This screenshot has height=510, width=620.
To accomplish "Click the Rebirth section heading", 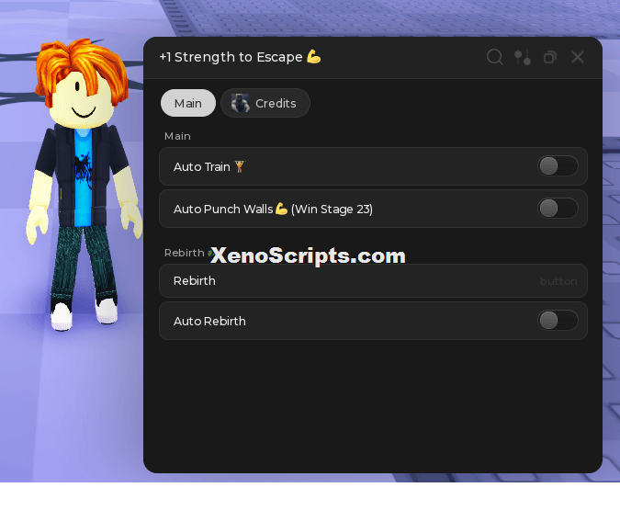I will click(x=185, y=253).
